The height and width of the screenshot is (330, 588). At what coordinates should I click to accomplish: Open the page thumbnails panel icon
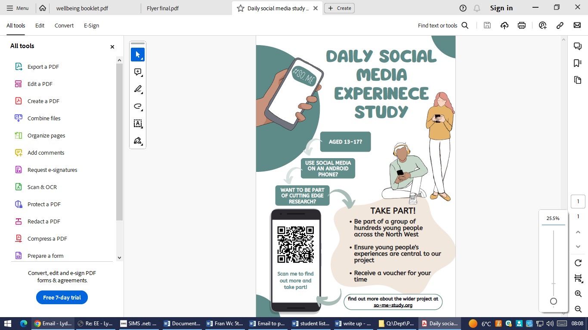[x=578, y=80]
